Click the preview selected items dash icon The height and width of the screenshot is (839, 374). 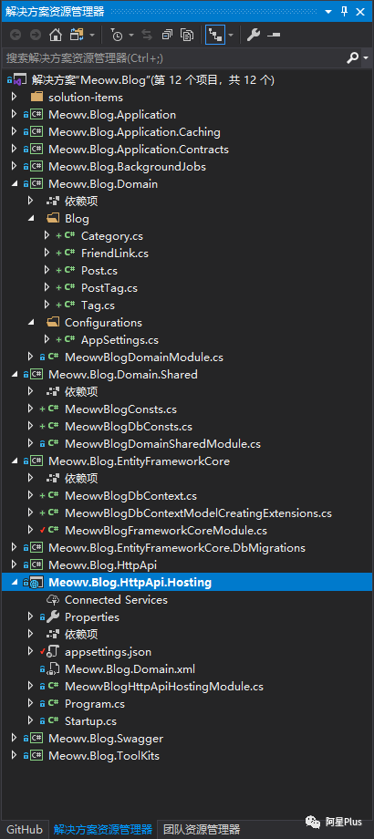[274, 36]
